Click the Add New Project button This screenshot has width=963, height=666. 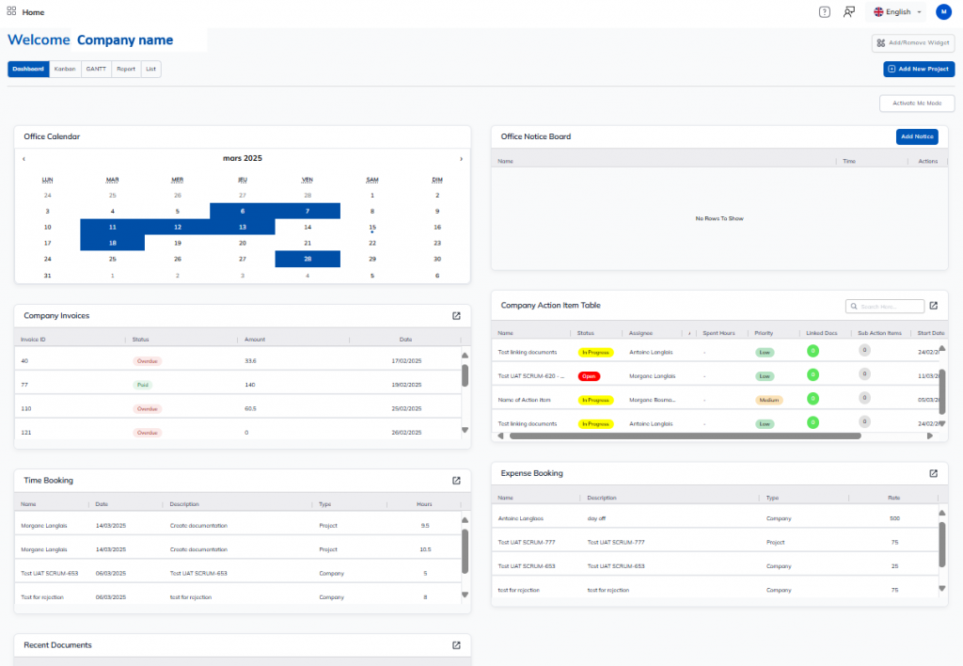pos(918,70)
